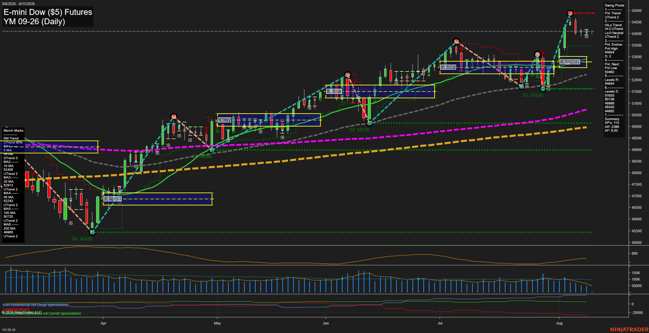The height and width of the screenshot is (333, 649).
Task: Select the M:August monthly range label
Action: pos(570,62)
